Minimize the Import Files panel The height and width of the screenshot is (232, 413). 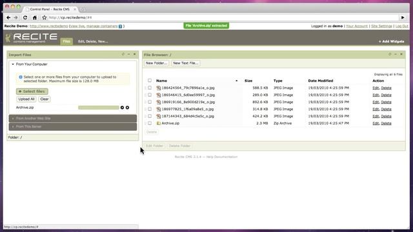(x=129, y=54)
